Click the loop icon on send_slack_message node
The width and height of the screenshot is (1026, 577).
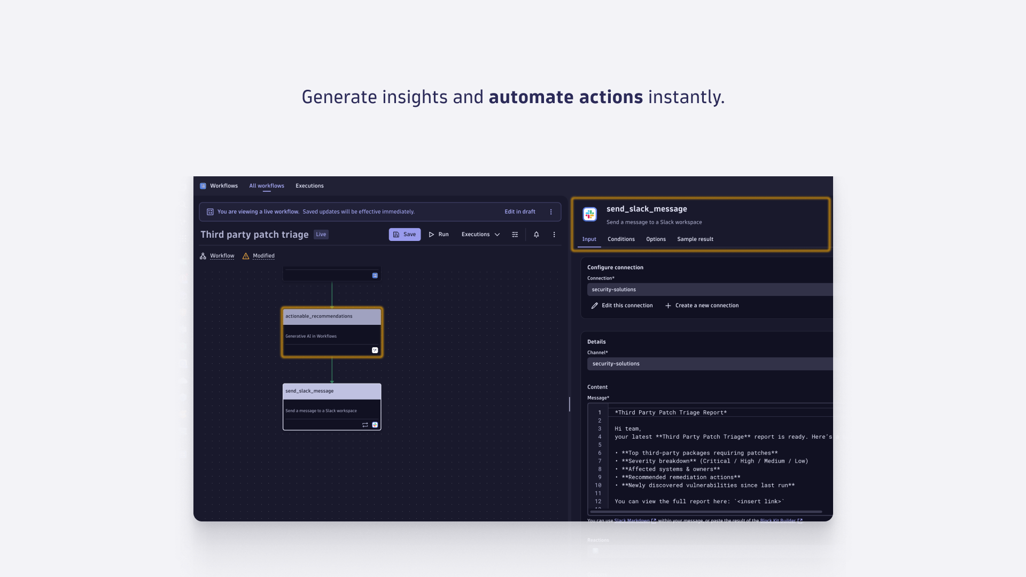(x=365, y=424)
